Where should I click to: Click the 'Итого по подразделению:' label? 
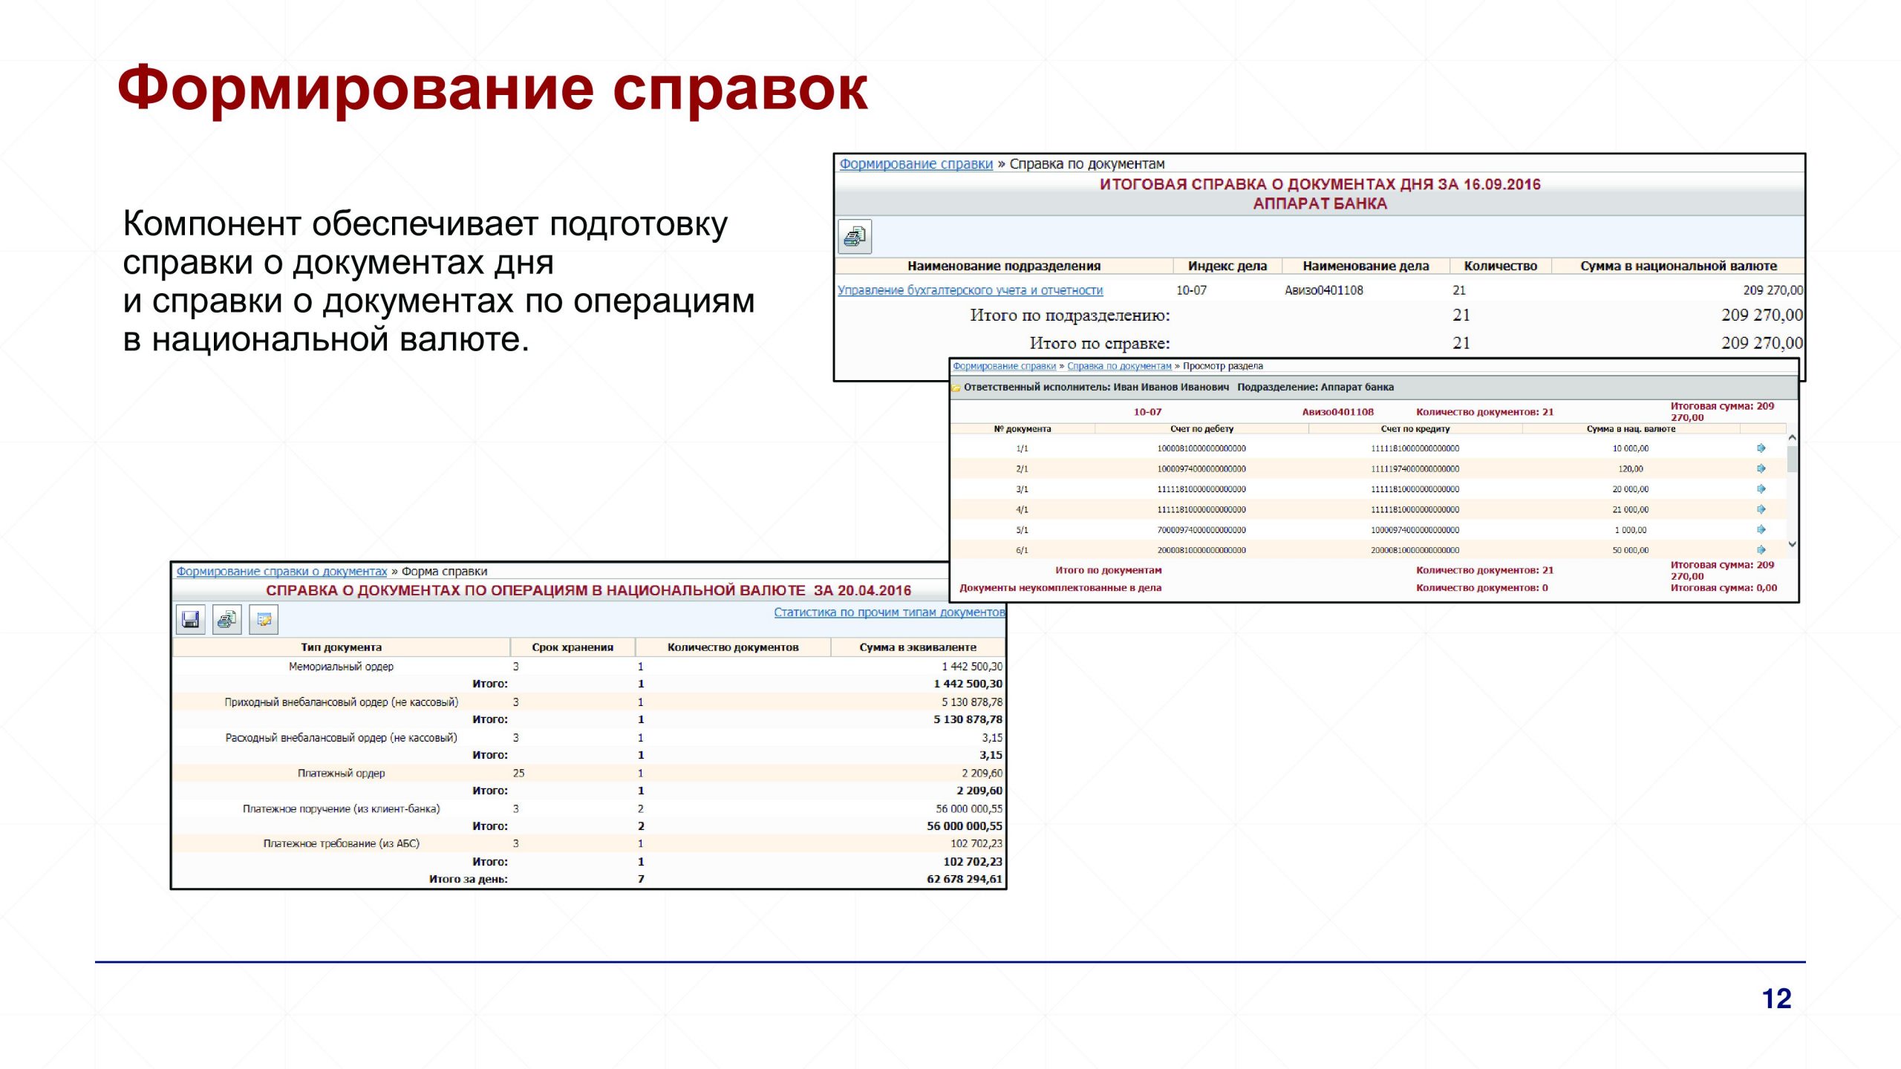[x=1070, y=316]
